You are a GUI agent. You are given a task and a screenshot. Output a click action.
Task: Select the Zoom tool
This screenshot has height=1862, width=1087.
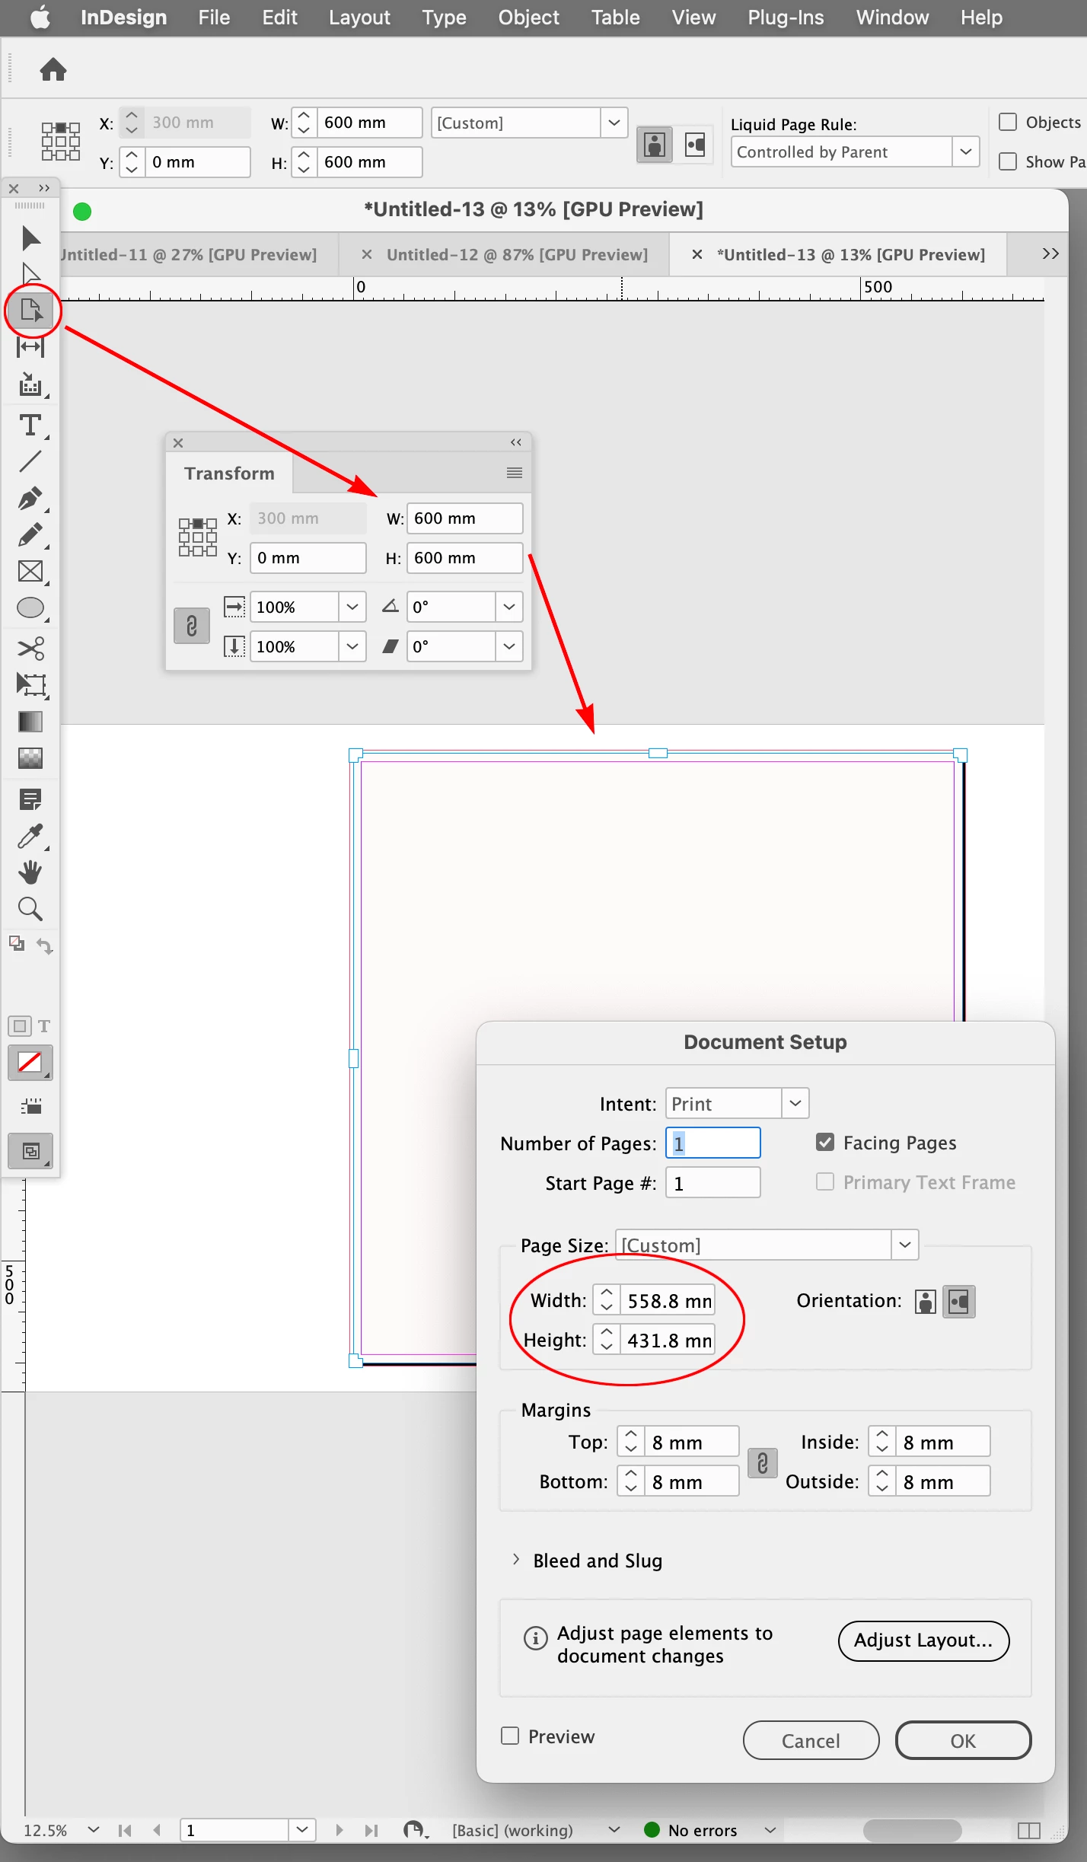30,909
